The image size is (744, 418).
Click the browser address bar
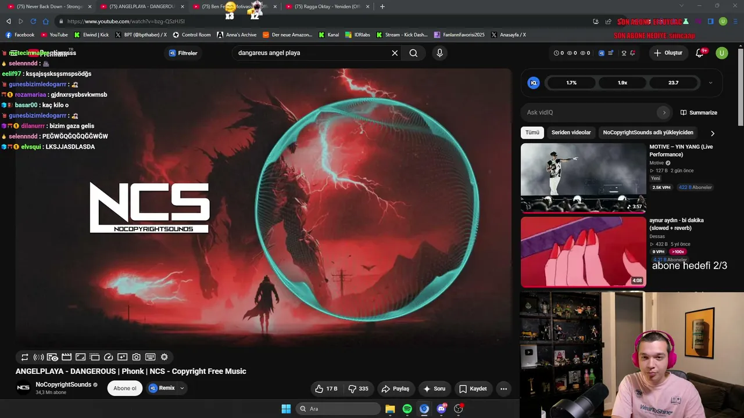coord(323,21)
